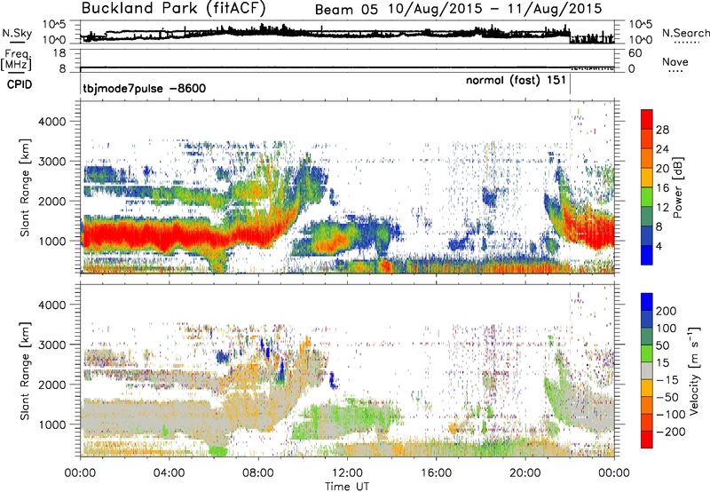
Task: Select the red bottom Velocity colorbar segment
Action: pos(647,440)
